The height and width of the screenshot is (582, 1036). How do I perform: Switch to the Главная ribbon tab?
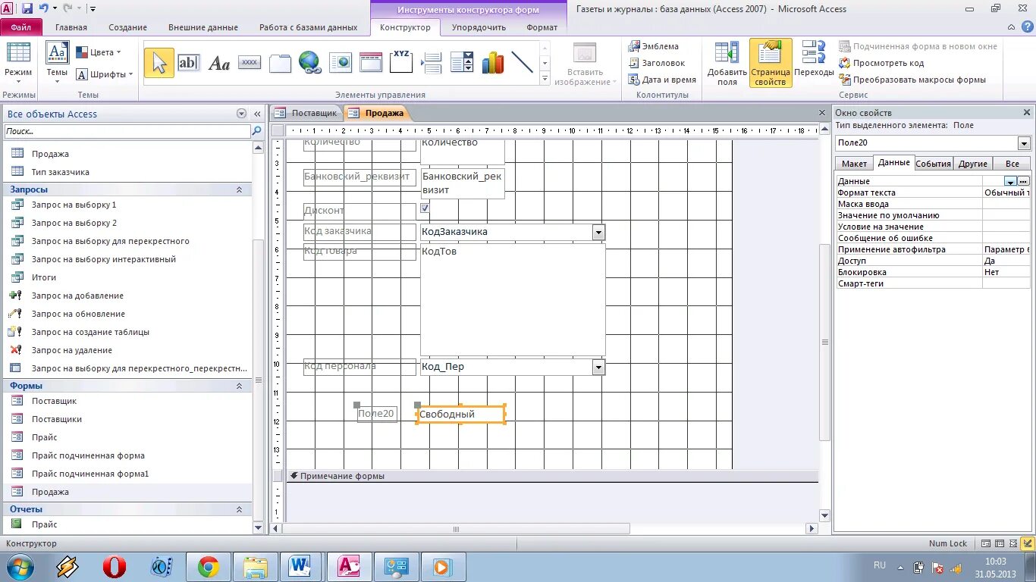tap(71, 27)
